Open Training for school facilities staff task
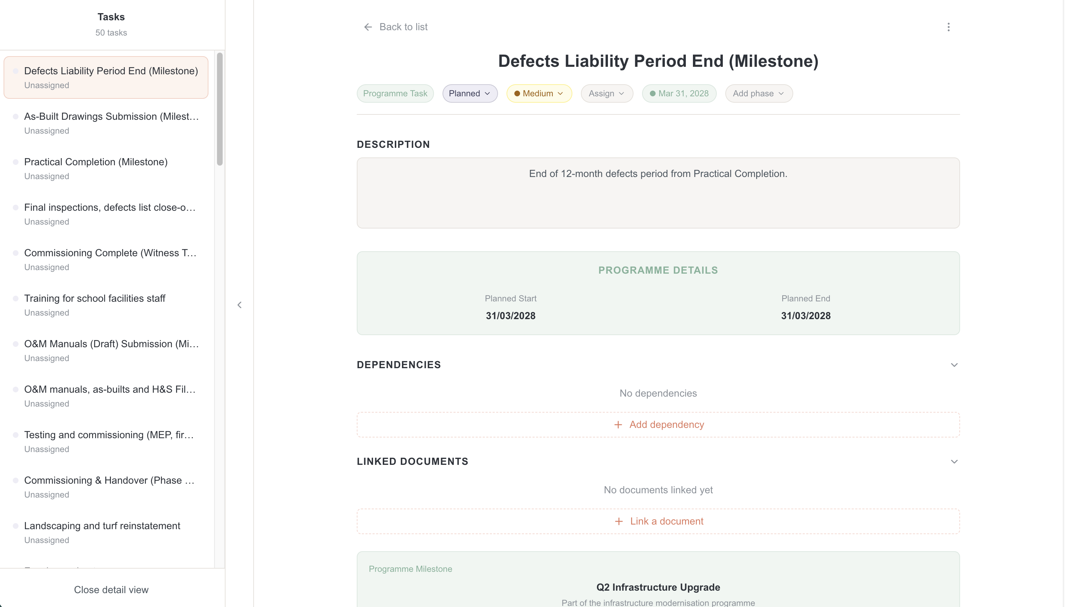Screen dimensions: 1065x607 click(x=106, y=305)
